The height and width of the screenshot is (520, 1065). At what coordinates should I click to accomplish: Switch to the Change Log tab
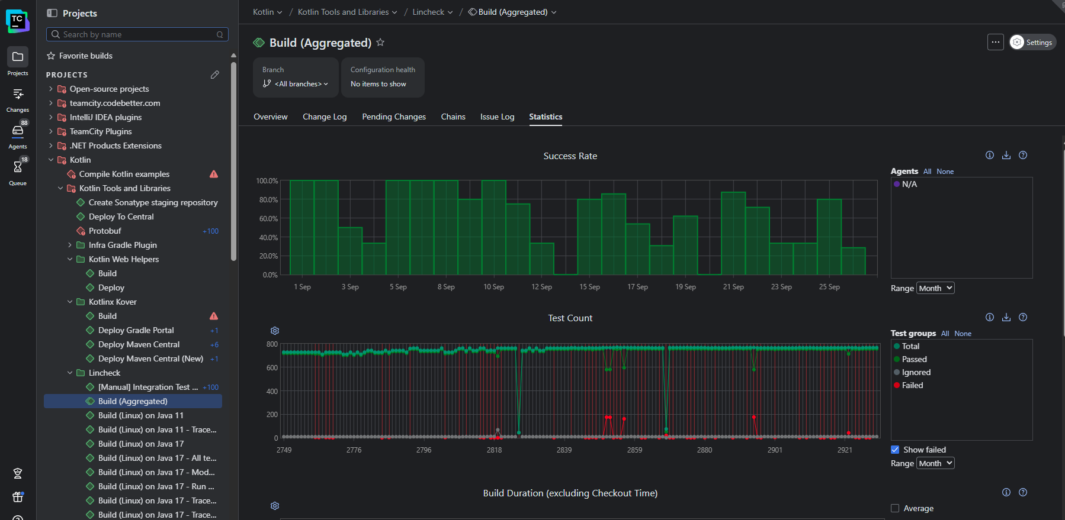[325, 117]
